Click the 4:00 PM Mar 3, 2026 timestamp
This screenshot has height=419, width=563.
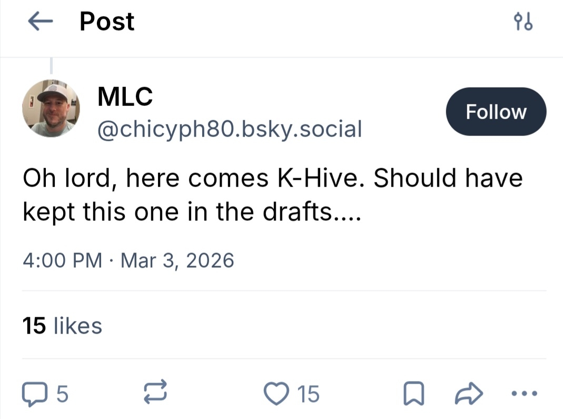click(128, 260)
